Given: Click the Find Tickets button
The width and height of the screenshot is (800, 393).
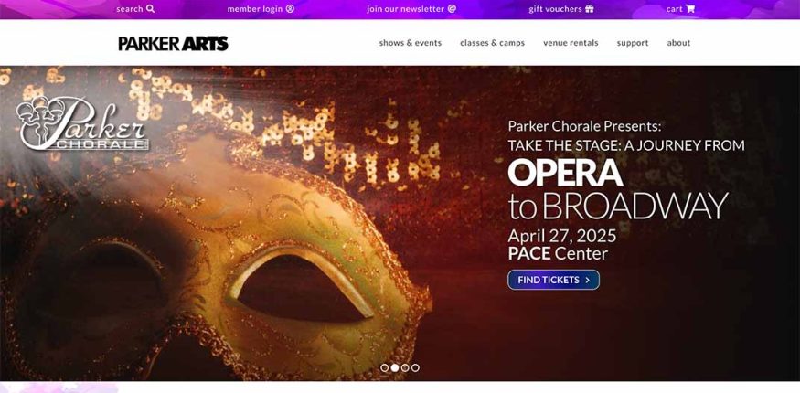Looking at the screenshot, I should coord(553,280).
